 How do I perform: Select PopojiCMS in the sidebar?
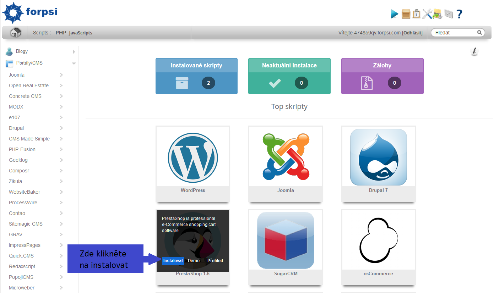pos(21,277)
